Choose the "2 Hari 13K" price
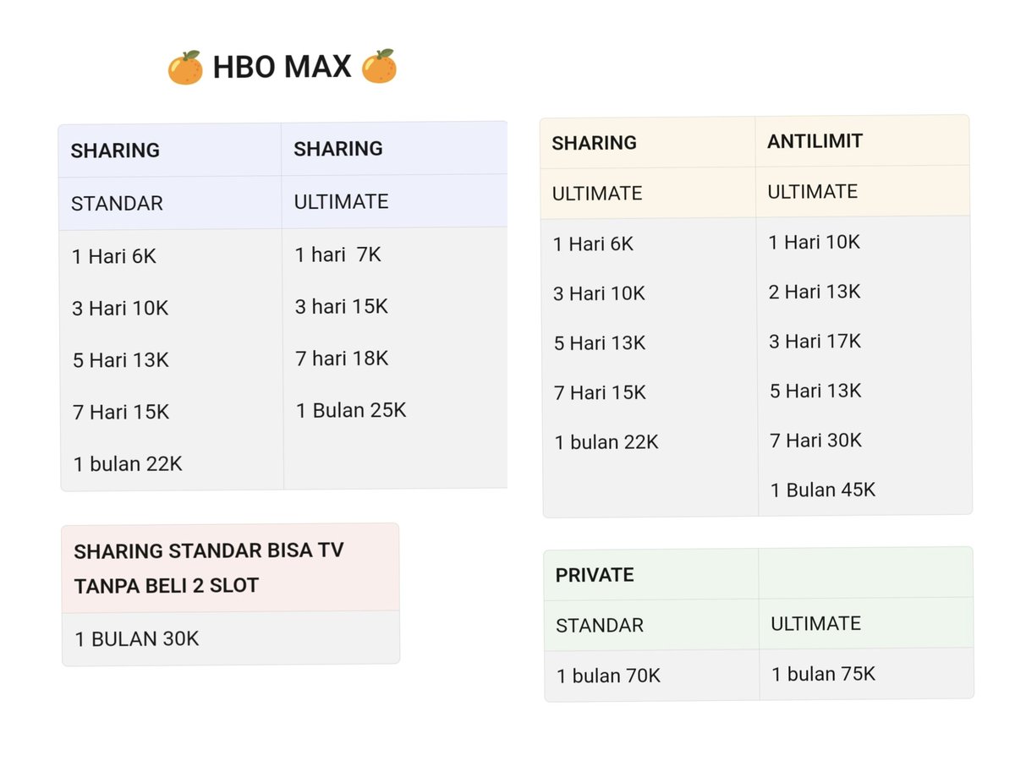1015x761 pixels. click(814, 292)
